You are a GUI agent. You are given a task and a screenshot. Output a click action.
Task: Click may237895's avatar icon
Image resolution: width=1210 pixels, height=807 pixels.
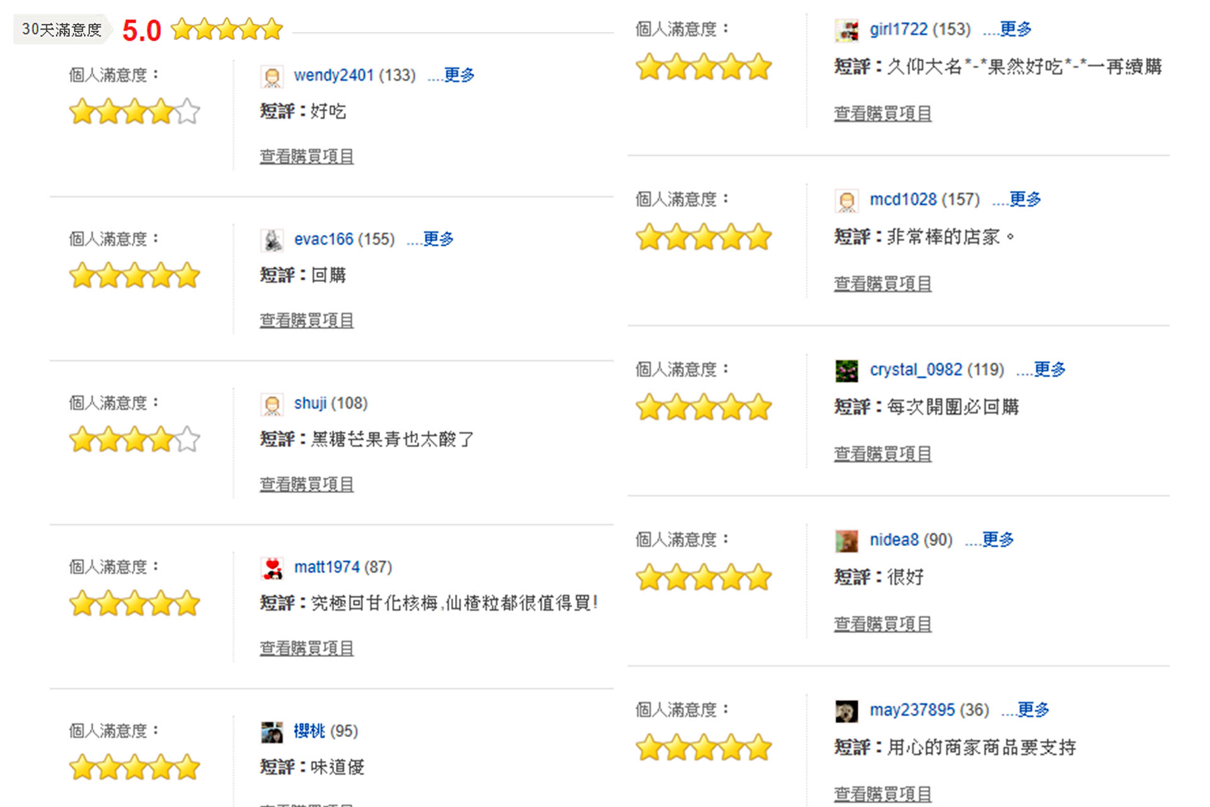pyautogui.click(x=846, y=711)
